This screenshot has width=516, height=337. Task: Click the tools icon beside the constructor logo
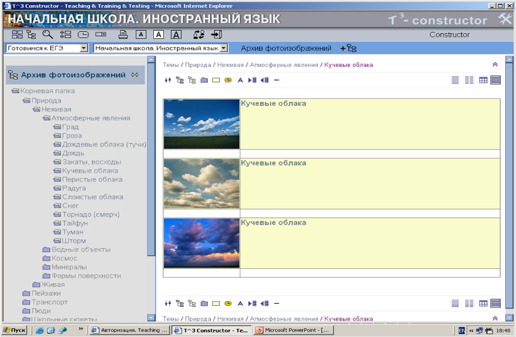click(505, 19)
